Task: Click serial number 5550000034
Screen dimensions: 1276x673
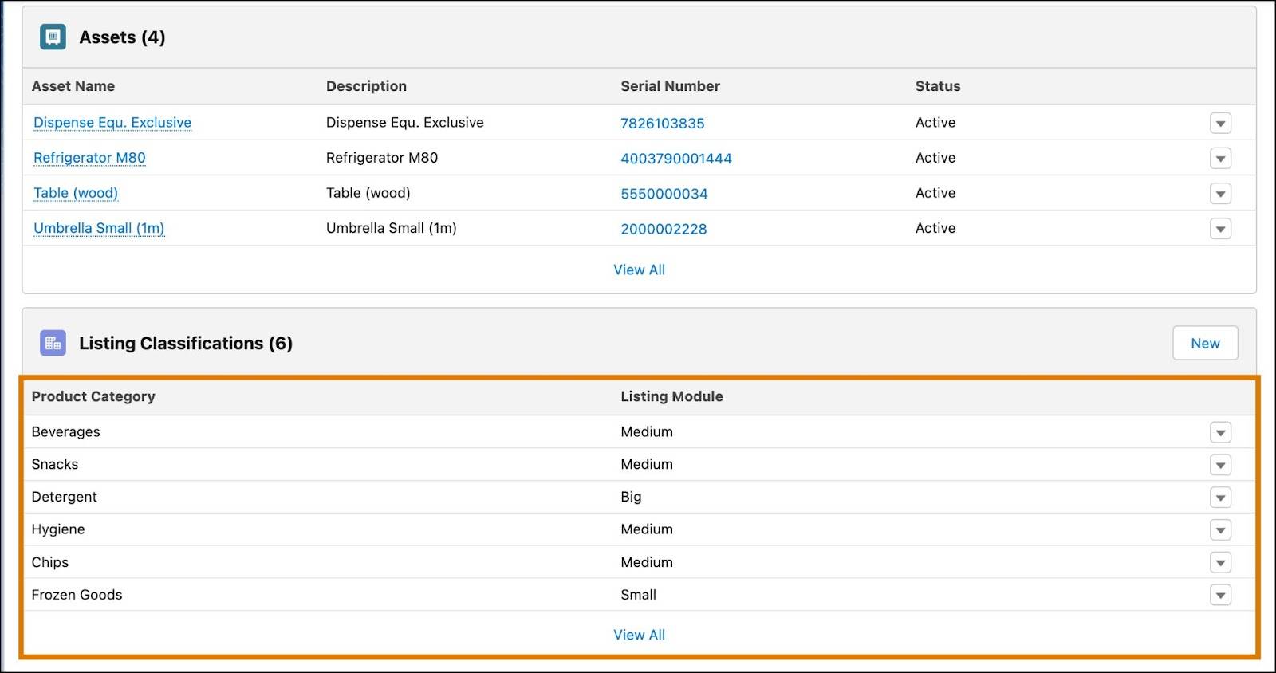Action: (x=664, y=193)
